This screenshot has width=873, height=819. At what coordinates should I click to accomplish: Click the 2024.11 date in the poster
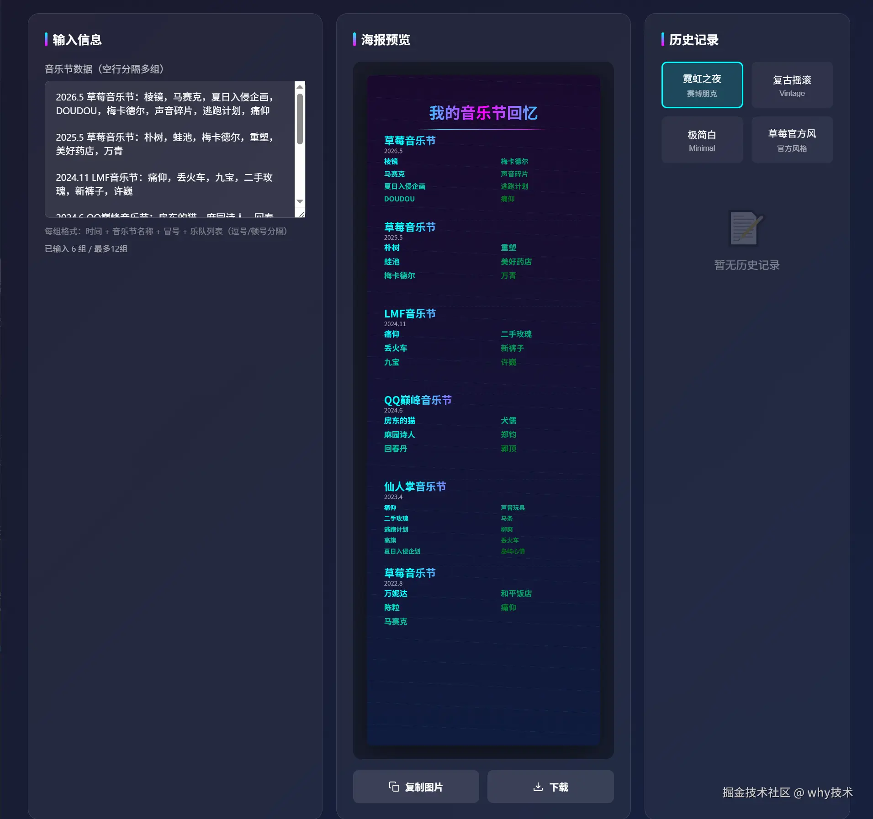pyautogui.click(x=395, y=324)
